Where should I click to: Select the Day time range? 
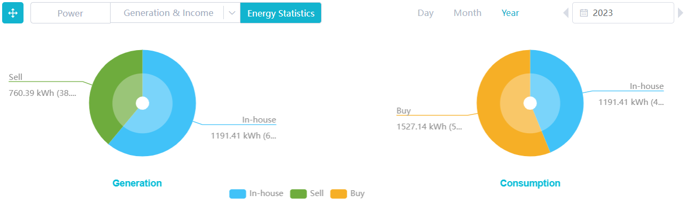425,13
